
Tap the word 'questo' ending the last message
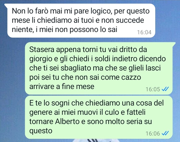[x=41, y=131]
